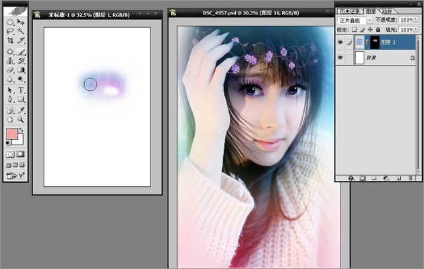
Task: Select the Blur tool
Action: [10, 80]
